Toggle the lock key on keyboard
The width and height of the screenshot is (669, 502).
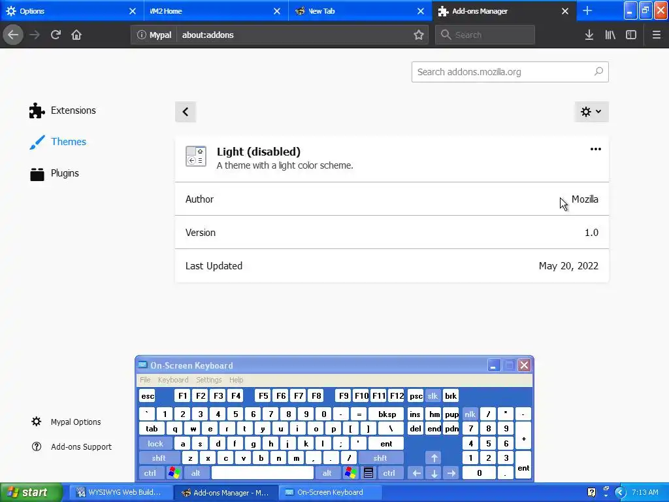tap(155, 444)
